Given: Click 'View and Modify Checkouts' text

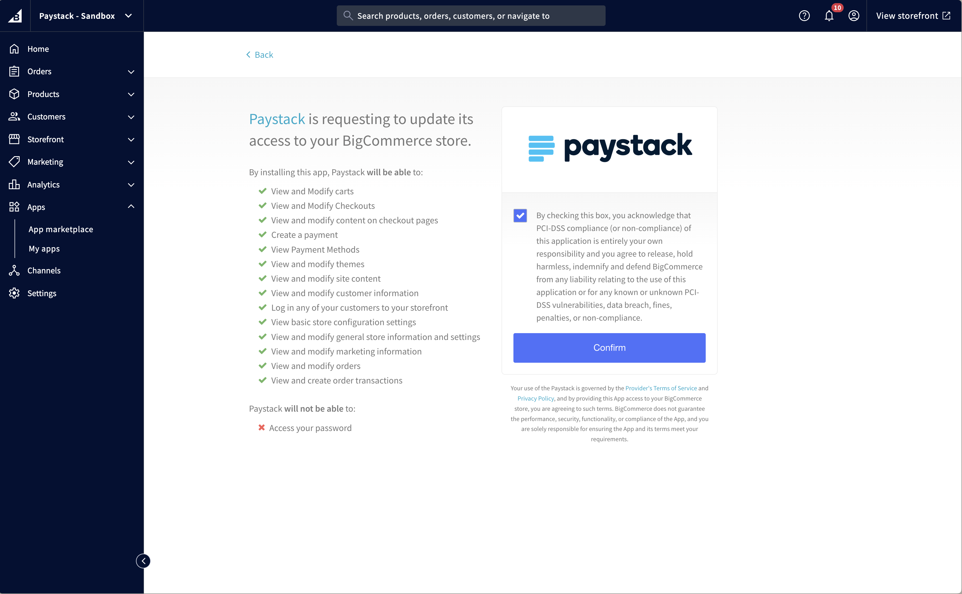Looking at the screenshot, I should 323,206.
